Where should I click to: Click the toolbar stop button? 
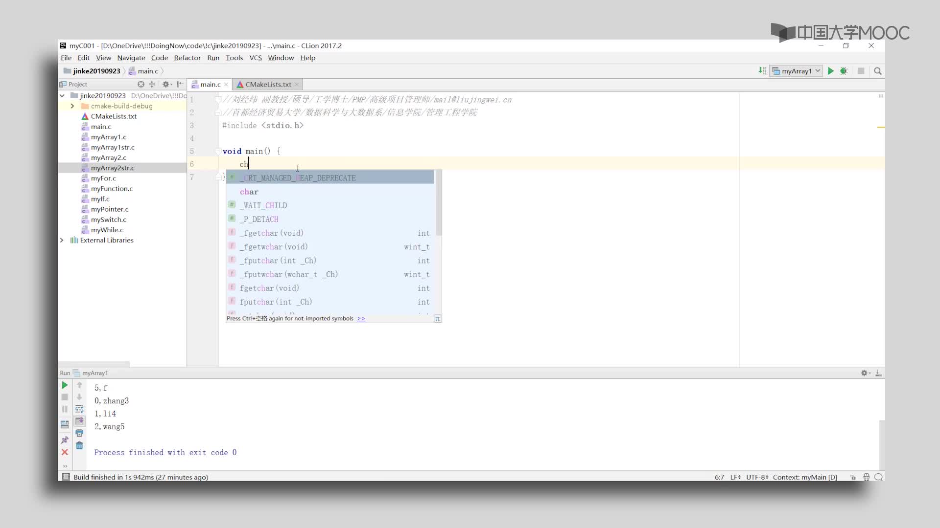pos(861,71)
